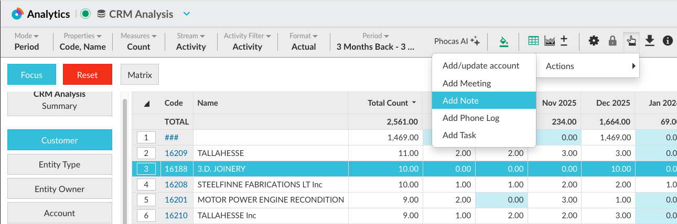Open settings gear icon in toolbar
This screenshot has width=677, height=224.
(x=594, y=41)
